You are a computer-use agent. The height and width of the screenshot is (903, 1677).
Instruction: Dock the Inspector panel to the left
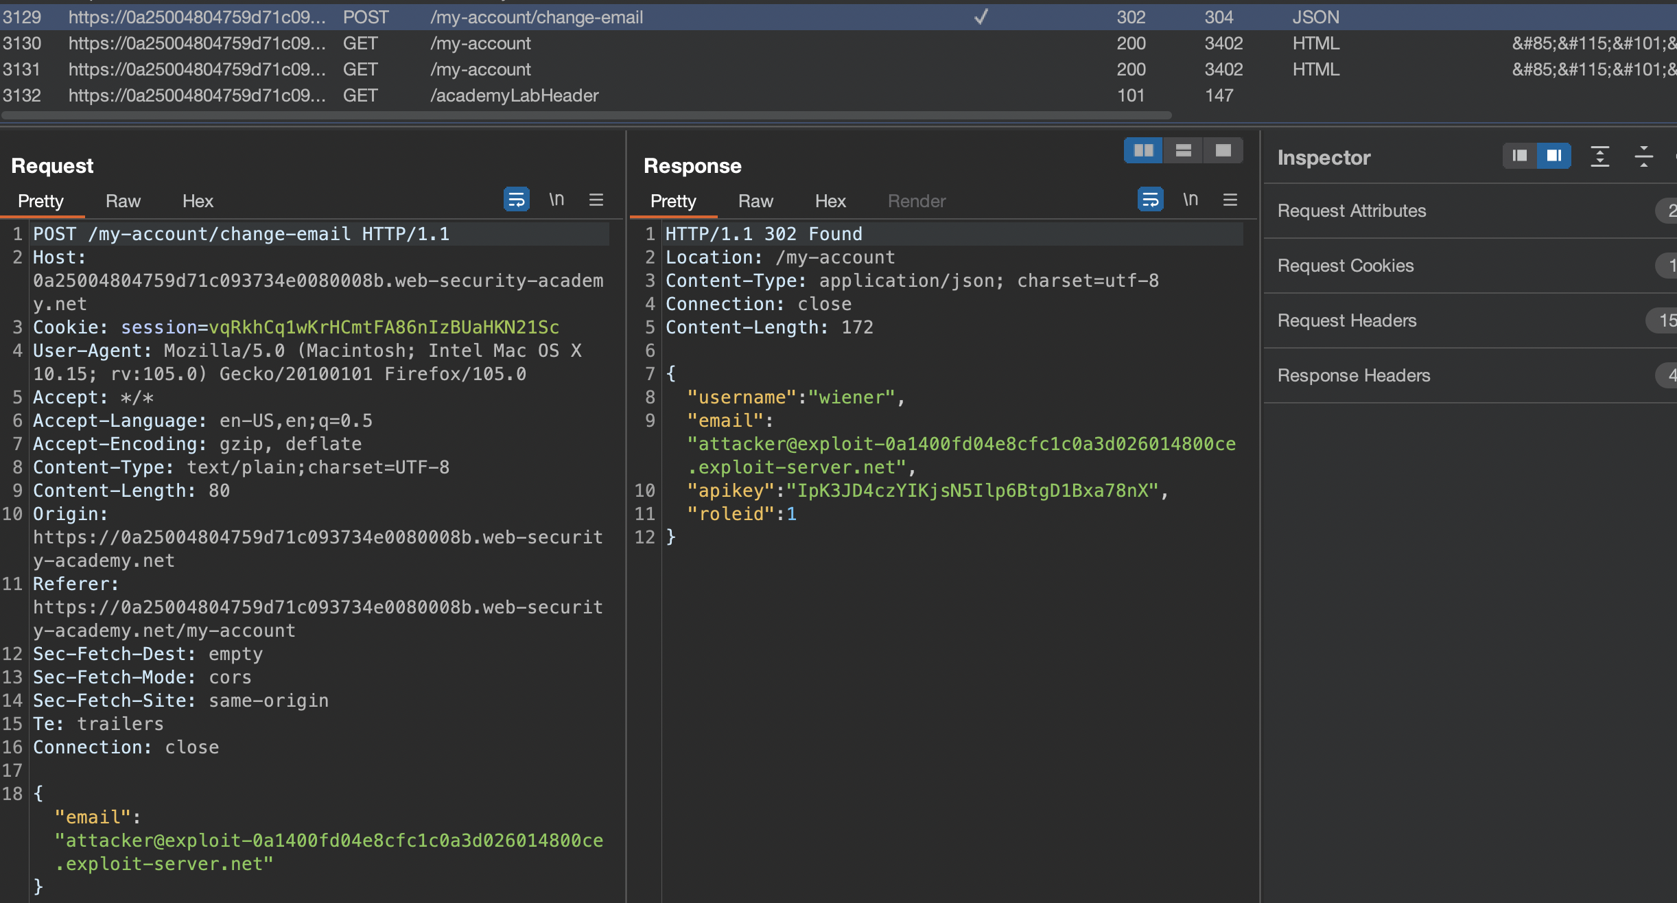click(1520, 156)
